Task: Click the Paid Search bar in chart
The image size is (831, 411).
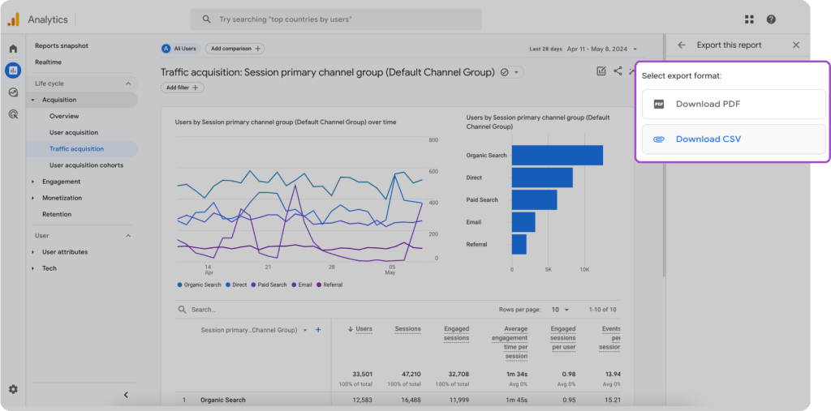Action: pos(534,199)
